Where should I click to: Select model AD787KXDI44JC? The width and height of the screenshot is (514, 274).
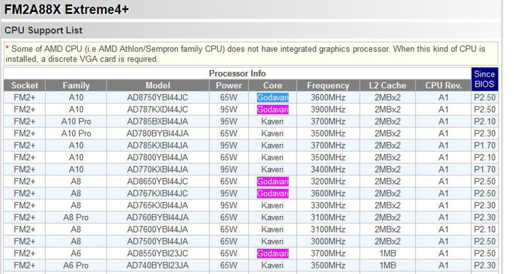(157, 109)
